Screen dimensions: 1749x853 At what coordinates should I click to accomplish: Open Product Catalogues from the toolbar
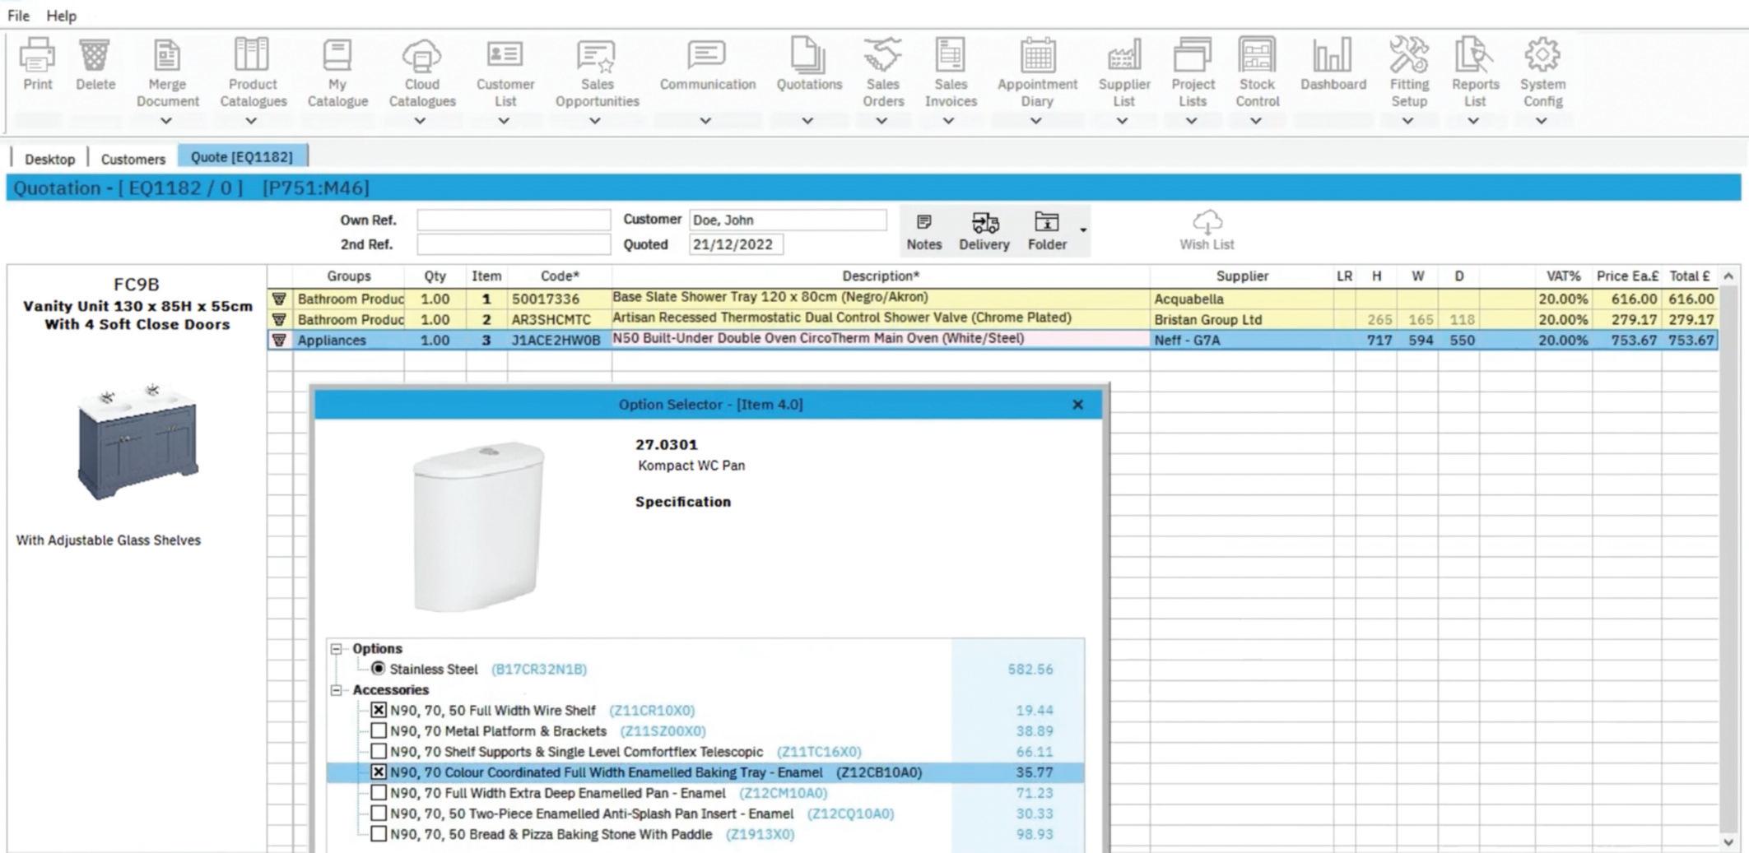coord(252,54)
